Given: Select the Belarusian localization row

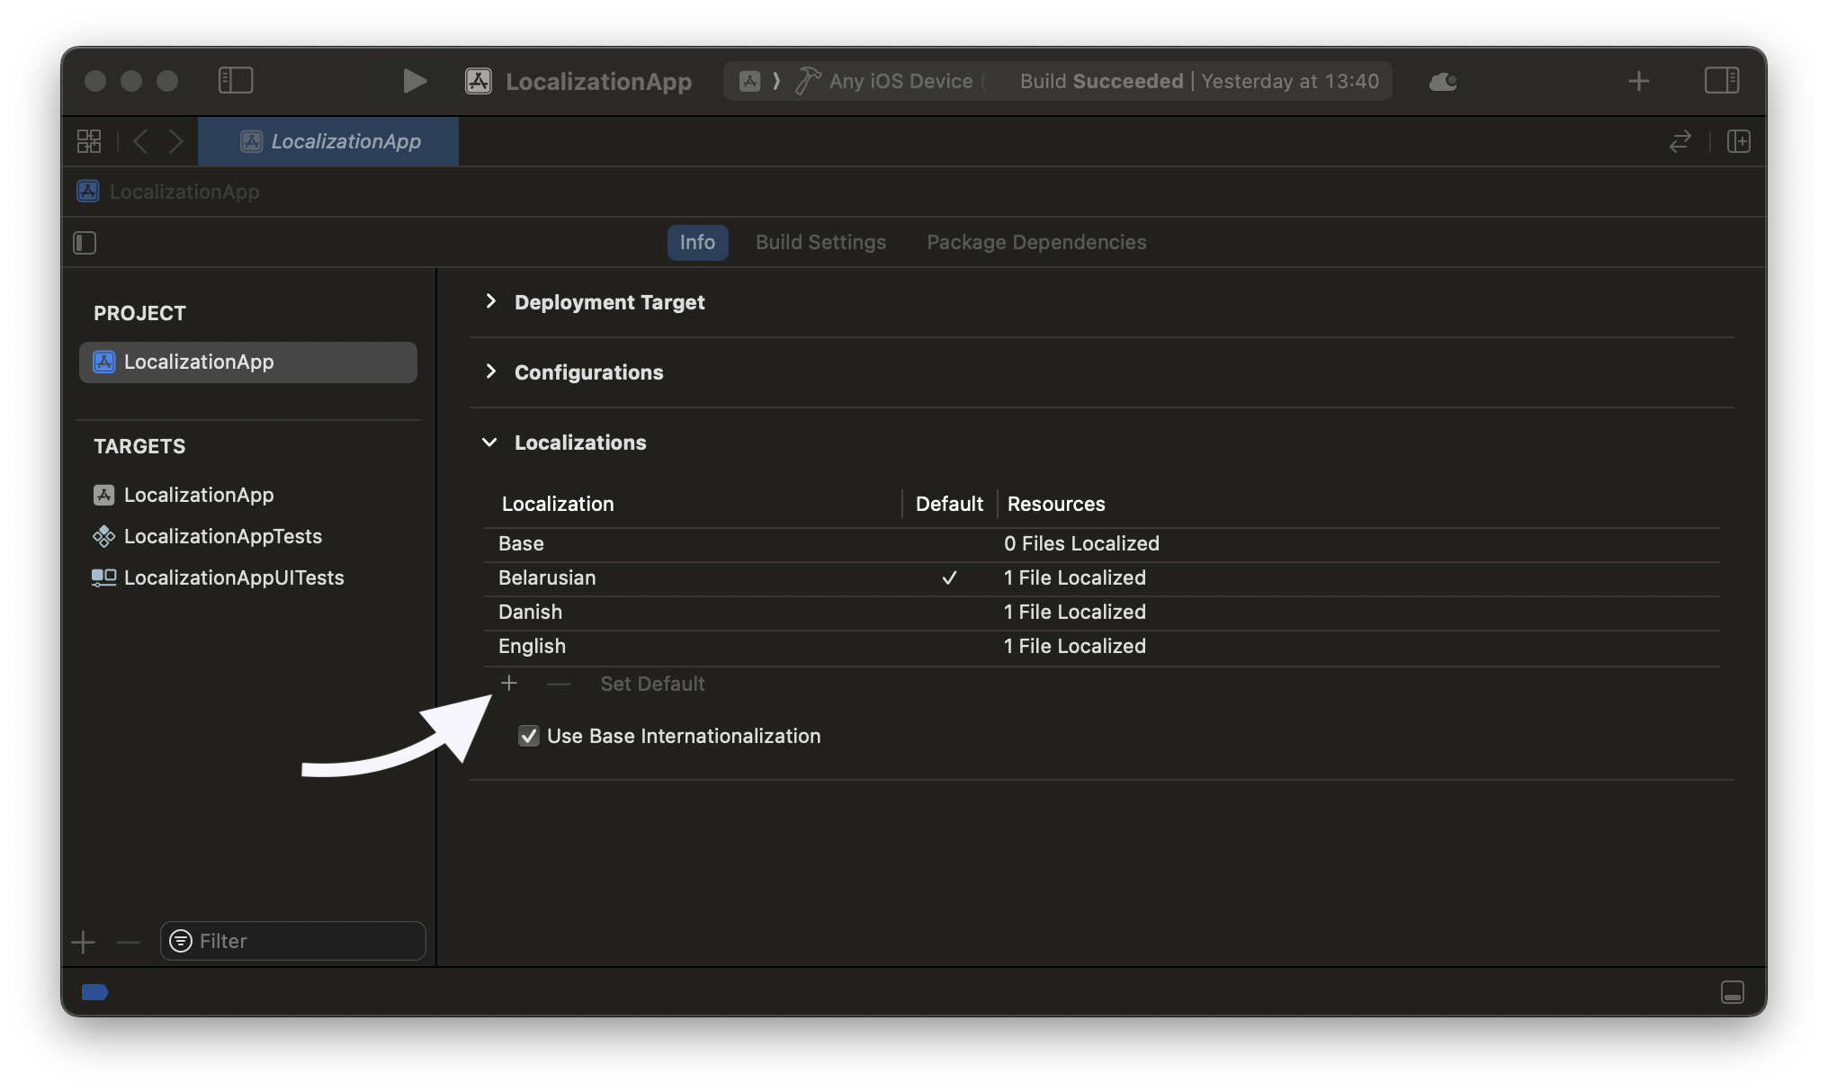Looking at the screenshot, I should [1101, 577].
